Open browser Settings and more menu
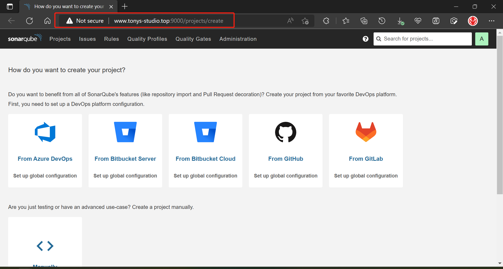503x269 pixels. [491, 21]
